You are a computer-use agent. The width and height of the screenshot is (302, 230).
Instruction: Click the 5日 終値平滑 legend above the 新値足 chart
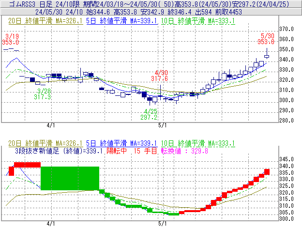click(x=122, y=143)
